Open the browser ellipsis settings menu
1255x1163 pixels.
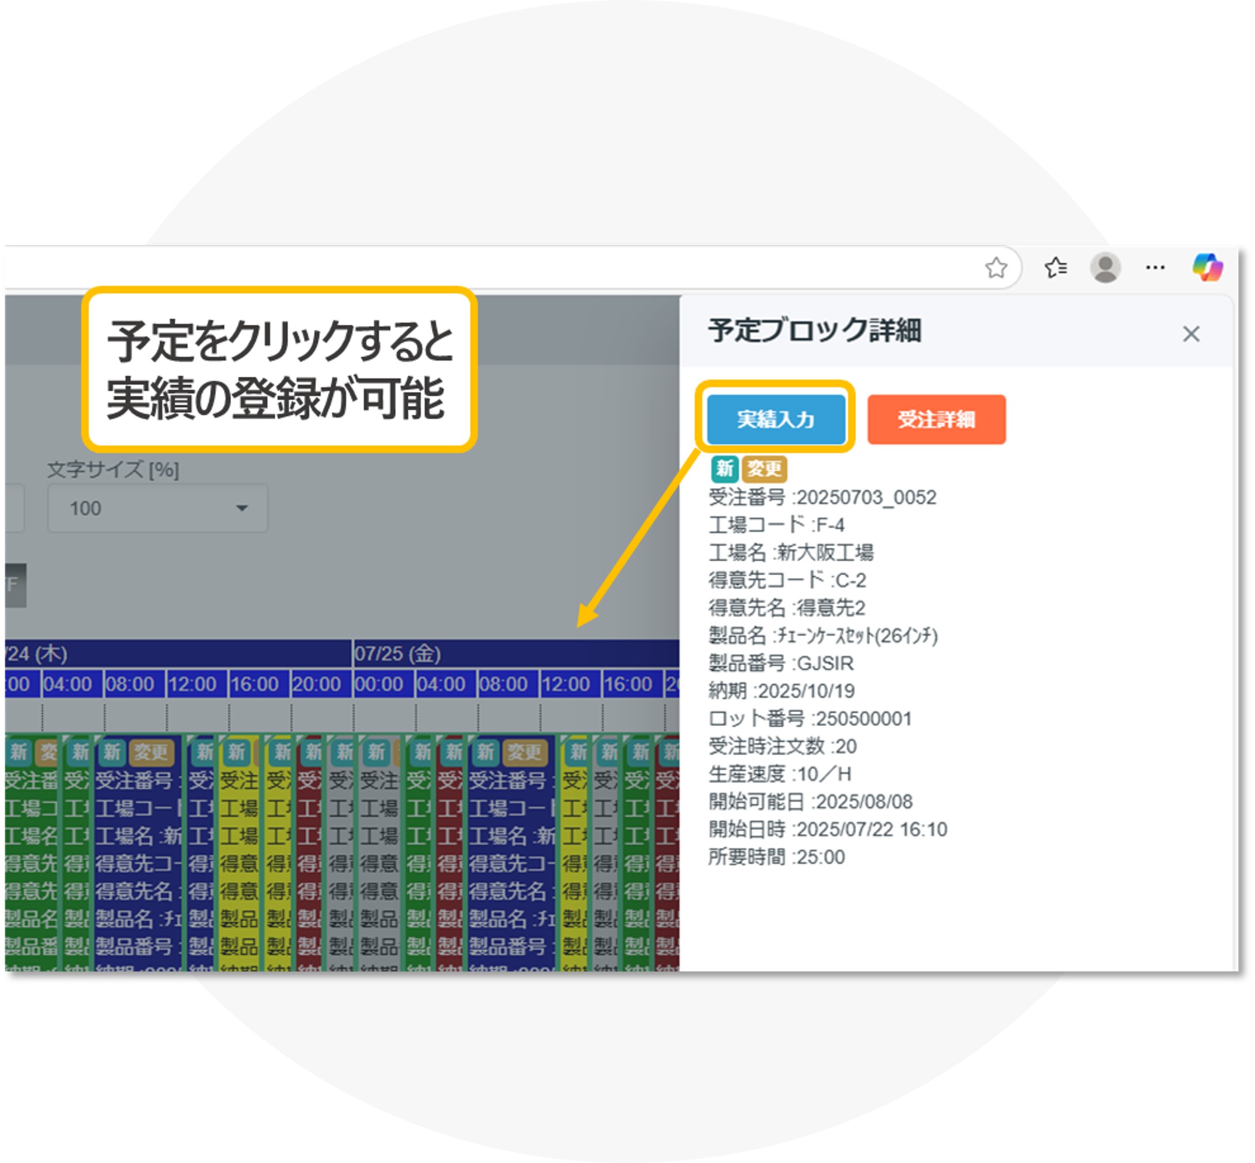pos(1155,267)
